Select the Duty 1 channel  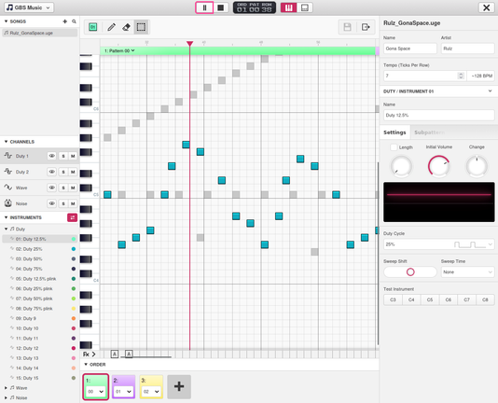[22, 156]
